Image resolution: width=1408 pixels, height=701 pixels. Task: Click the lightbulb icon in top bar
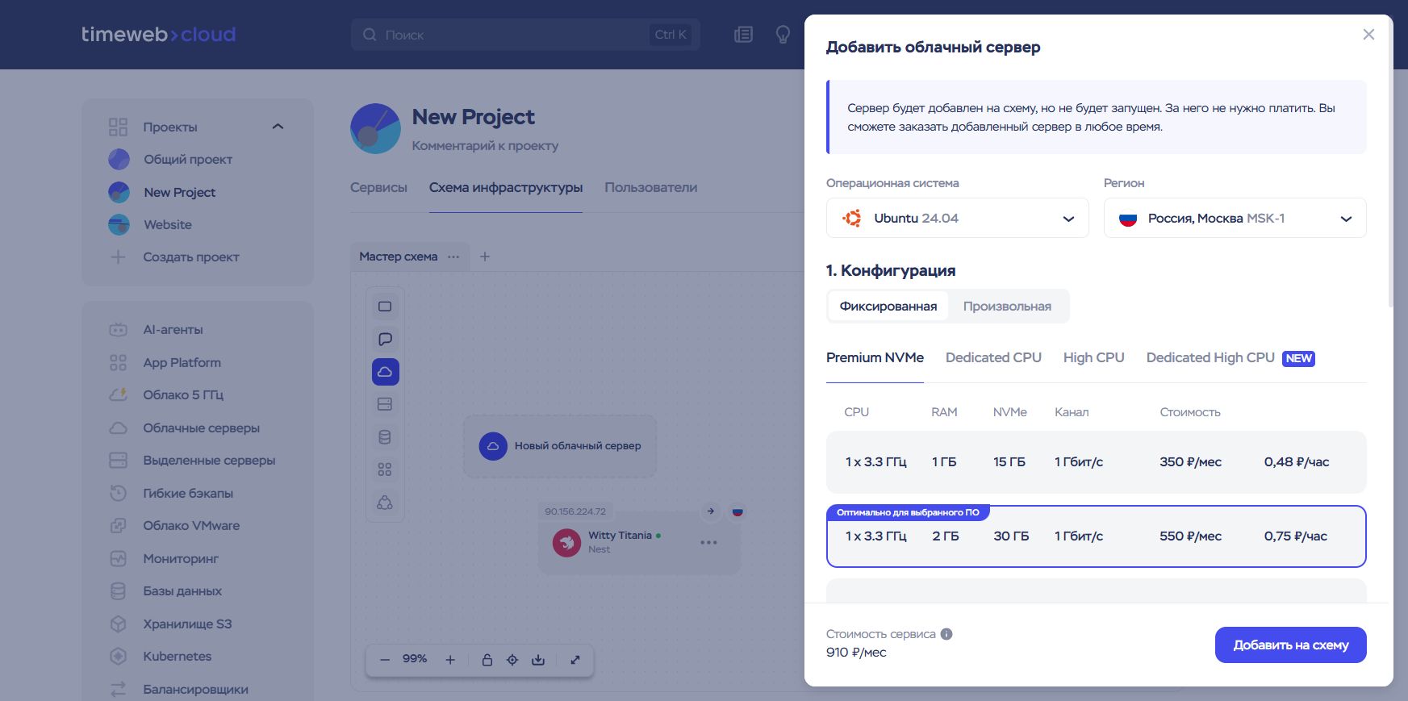click(x=783, y=35)
